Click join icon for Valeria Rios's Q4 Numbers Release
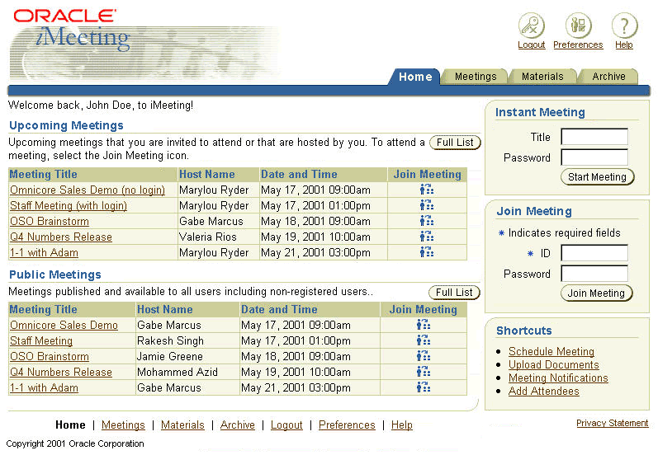Image resolution: width=658 pixels, height=455 pixels. click(x=427, y=237)
